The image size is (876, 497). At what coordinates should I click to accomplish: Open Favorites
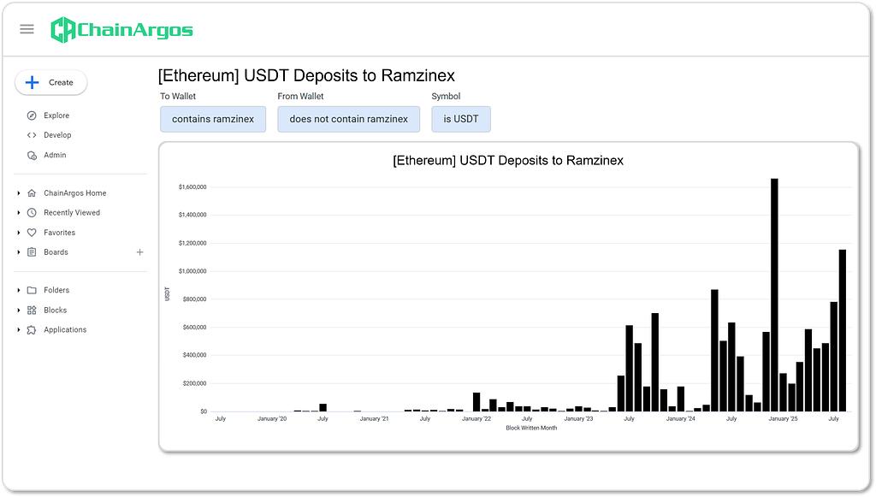point(59,233)
